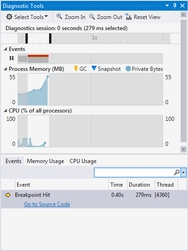Click the Zoom In magnifier icon
The width and height of the screenshot is (188, 251).
pyautogui.click(x=59, y=17)
